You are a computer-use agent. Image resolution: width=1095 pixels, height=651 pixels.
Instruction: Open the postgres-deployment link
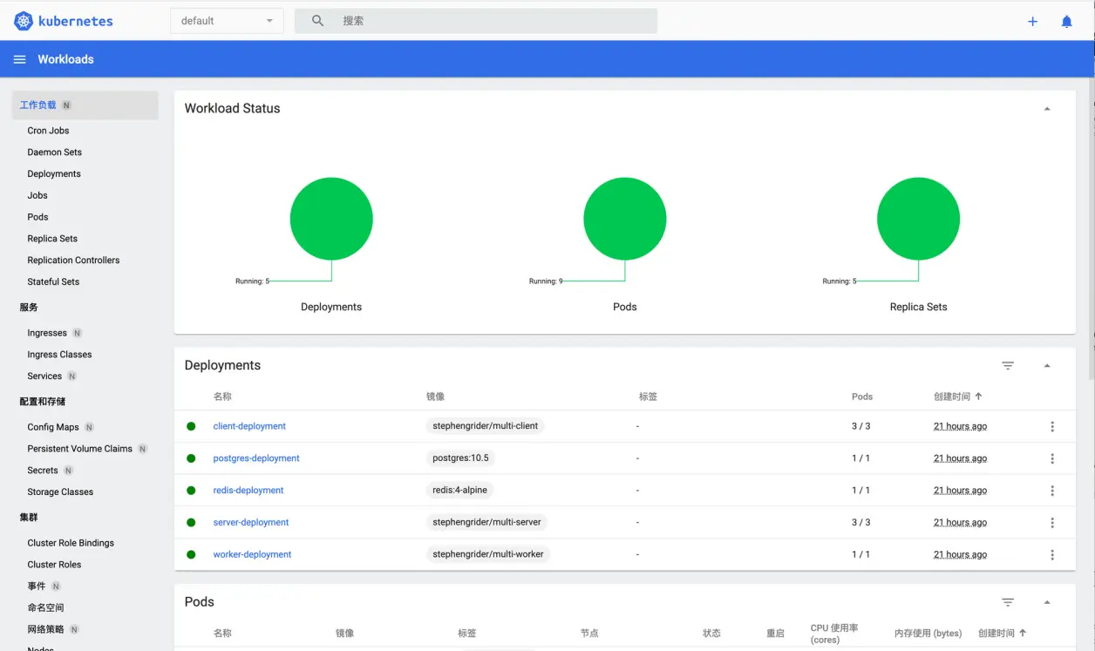click(256, 458)
